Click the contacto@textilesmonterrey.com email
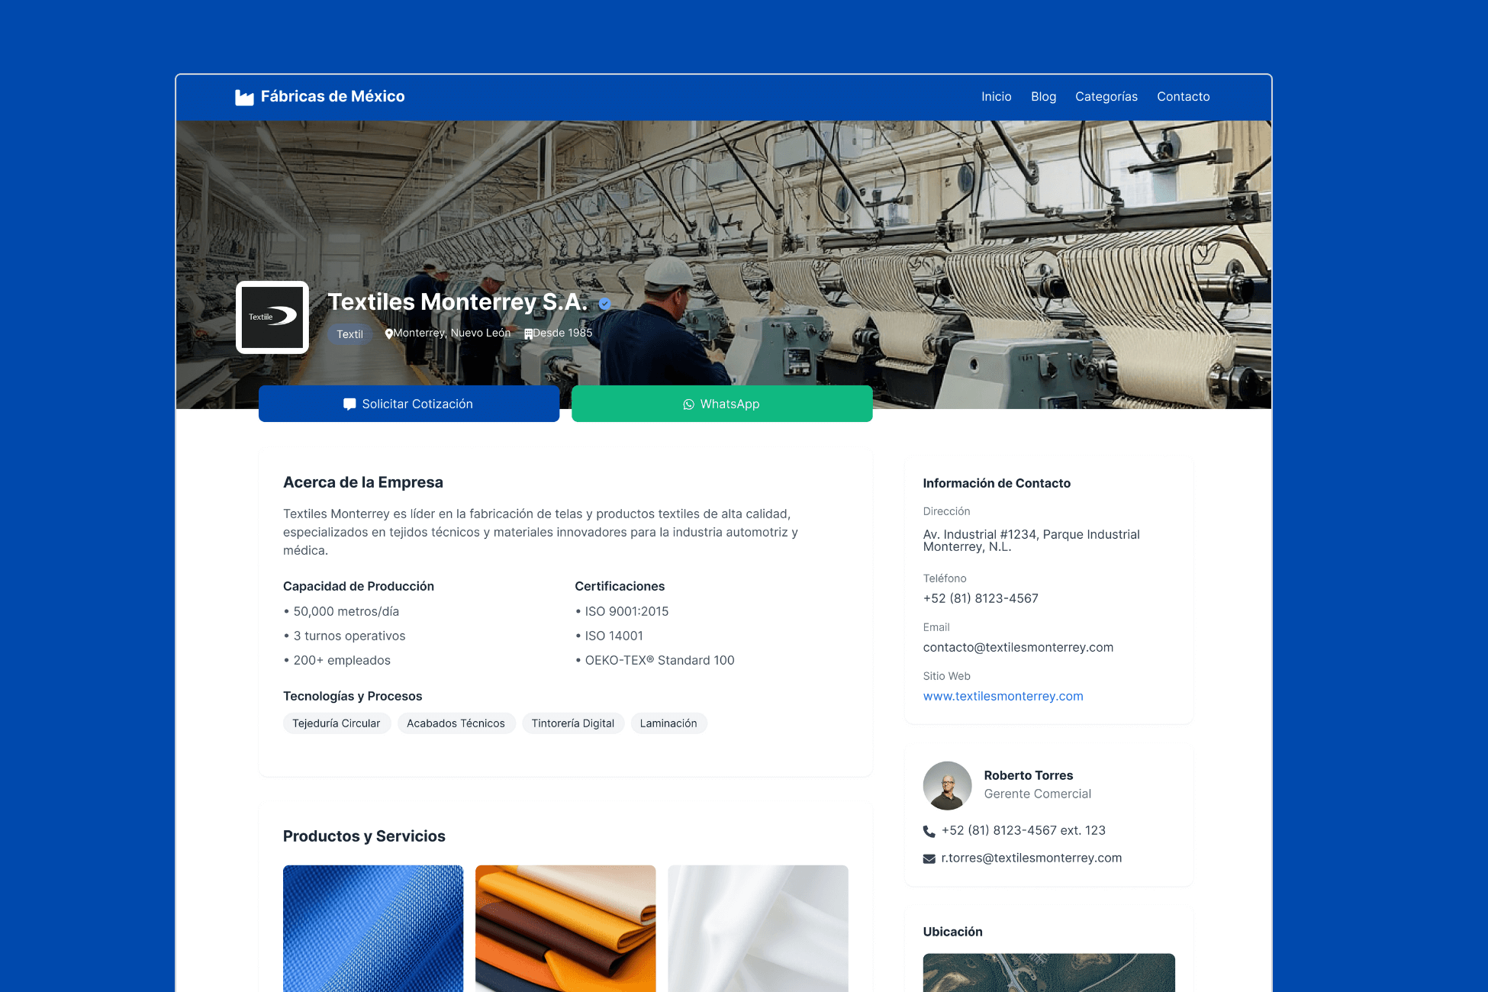Viewport: 1488px width, 992px height. click(1018, 647)
